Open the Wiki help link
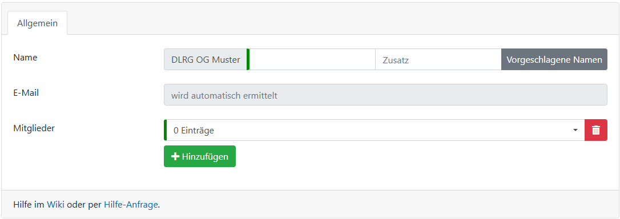 (x=55, y=205)
